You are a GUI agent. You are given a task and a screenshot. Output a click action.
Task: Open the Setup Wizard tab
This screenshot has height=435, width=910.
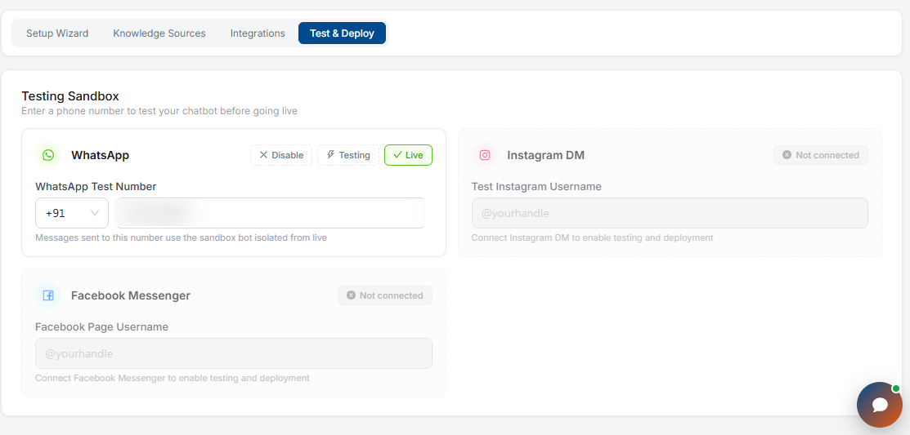[x=57, y=33]
